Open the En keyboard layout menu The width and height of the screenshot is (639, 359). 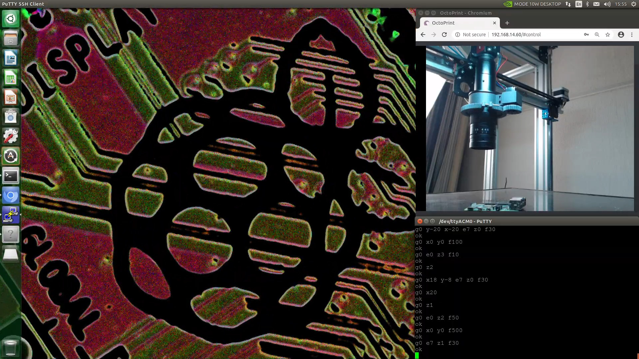(579, 4)
